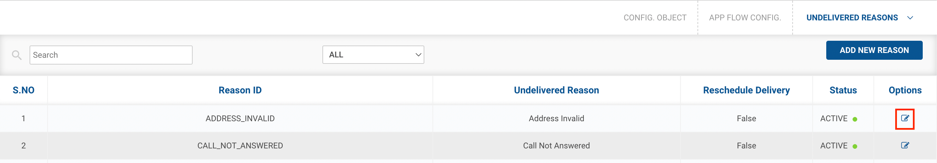Click the Undelivered Reason column header
This screenshot has height=163, width=937.
click(556, 90)
